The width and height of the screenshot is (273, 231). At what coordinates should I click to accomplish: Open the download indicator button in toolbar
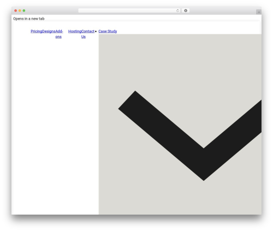[186, 11]
